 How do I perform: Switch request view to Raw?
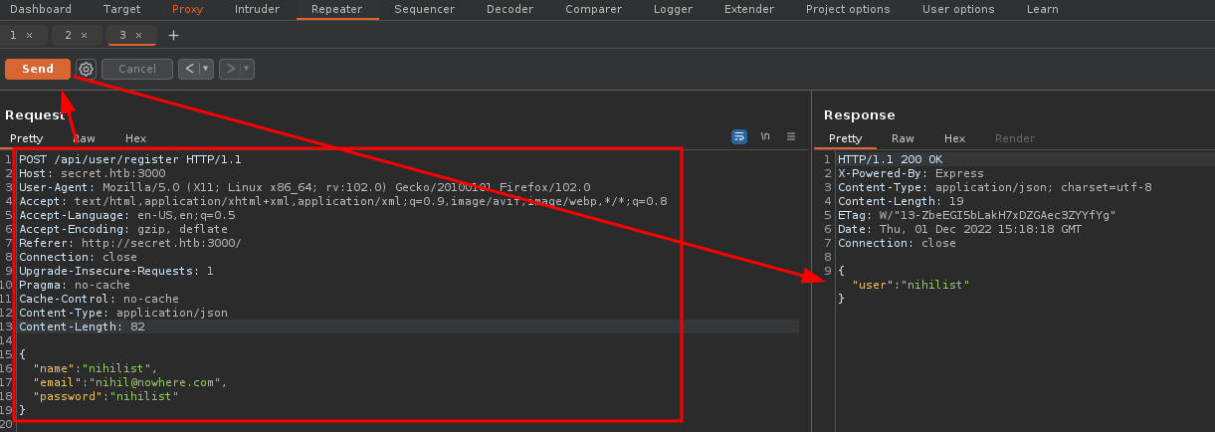point(84,138)
